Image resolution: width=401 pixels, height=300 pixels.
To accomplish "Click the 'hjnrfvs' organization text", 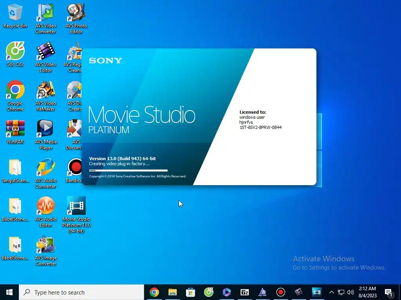I will pos(246,122).
